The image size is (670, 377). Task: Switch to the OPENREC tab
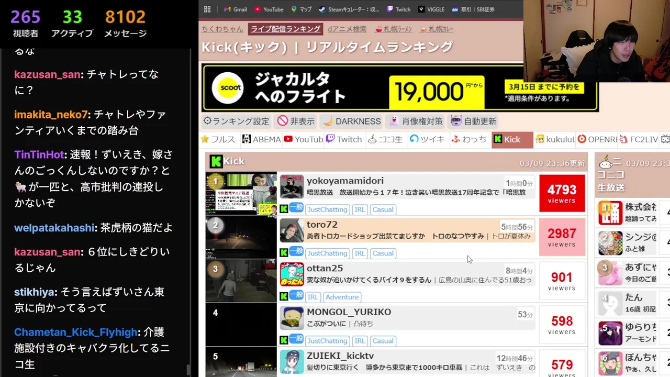tap(597, 139)
